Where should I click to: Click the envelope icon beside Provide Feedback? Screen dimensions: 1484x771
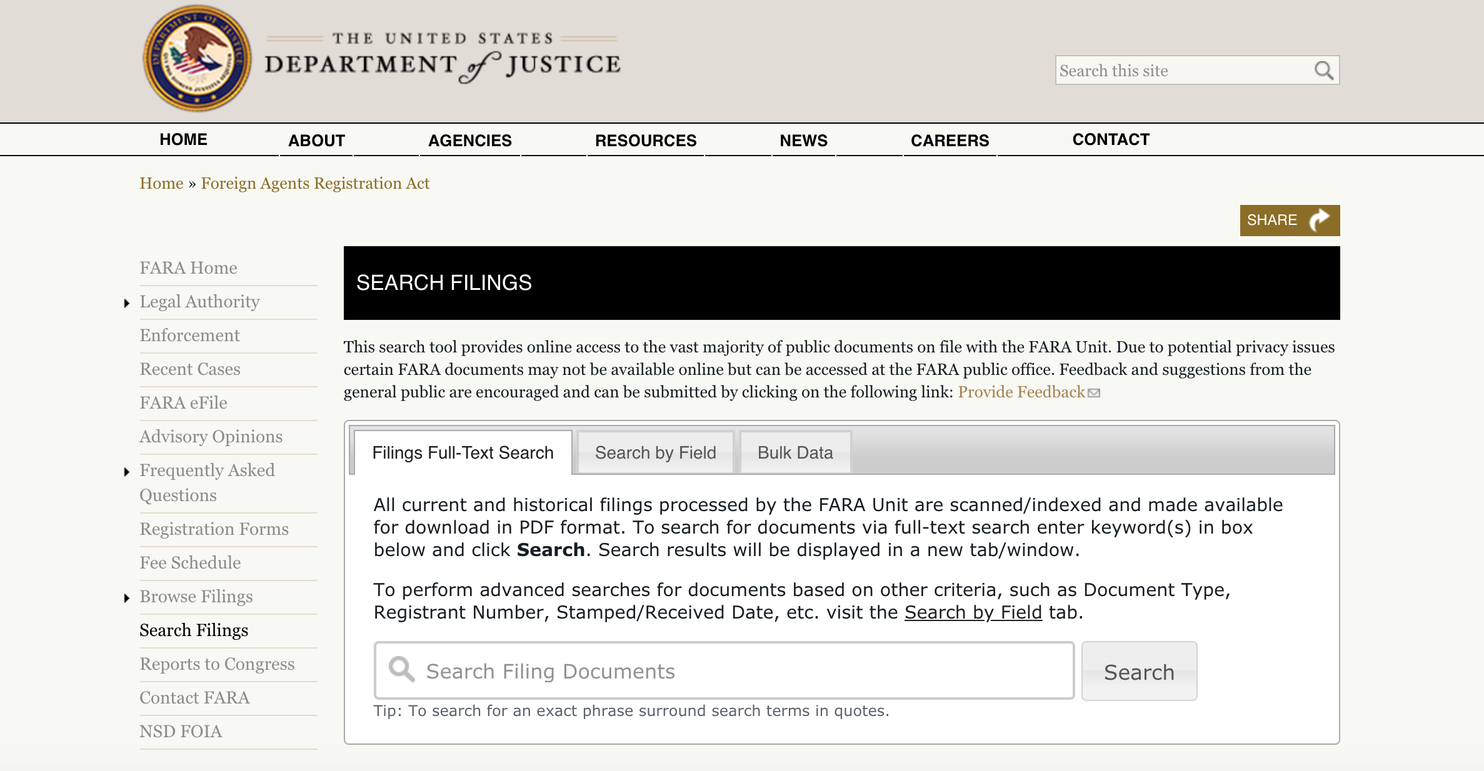pyautogui.click(x=1094, y=393)
